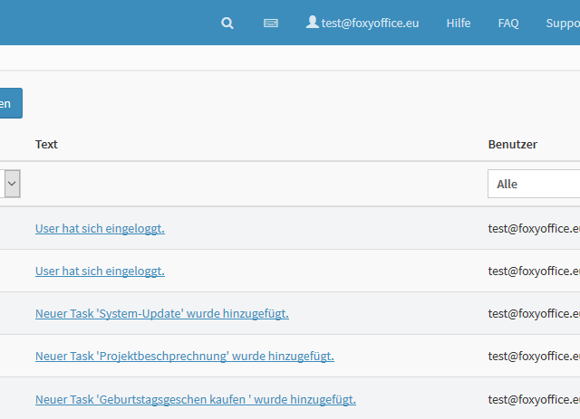Open the Hilfe menu item

click(x=459, y=23)
